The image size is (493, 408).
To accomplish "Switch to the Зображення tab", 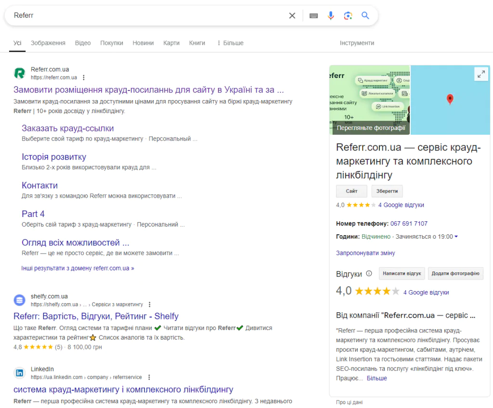I will [48, 43].
